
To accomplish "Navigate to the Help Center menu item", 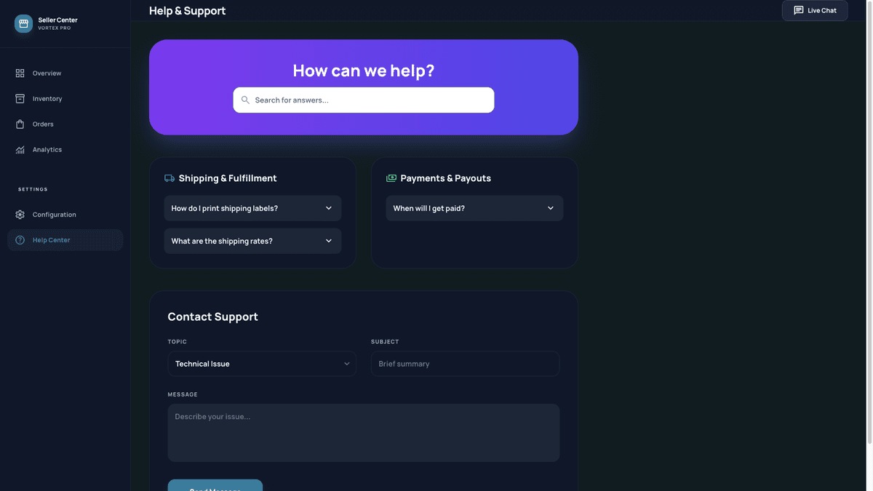I will [x=51, y=239].
